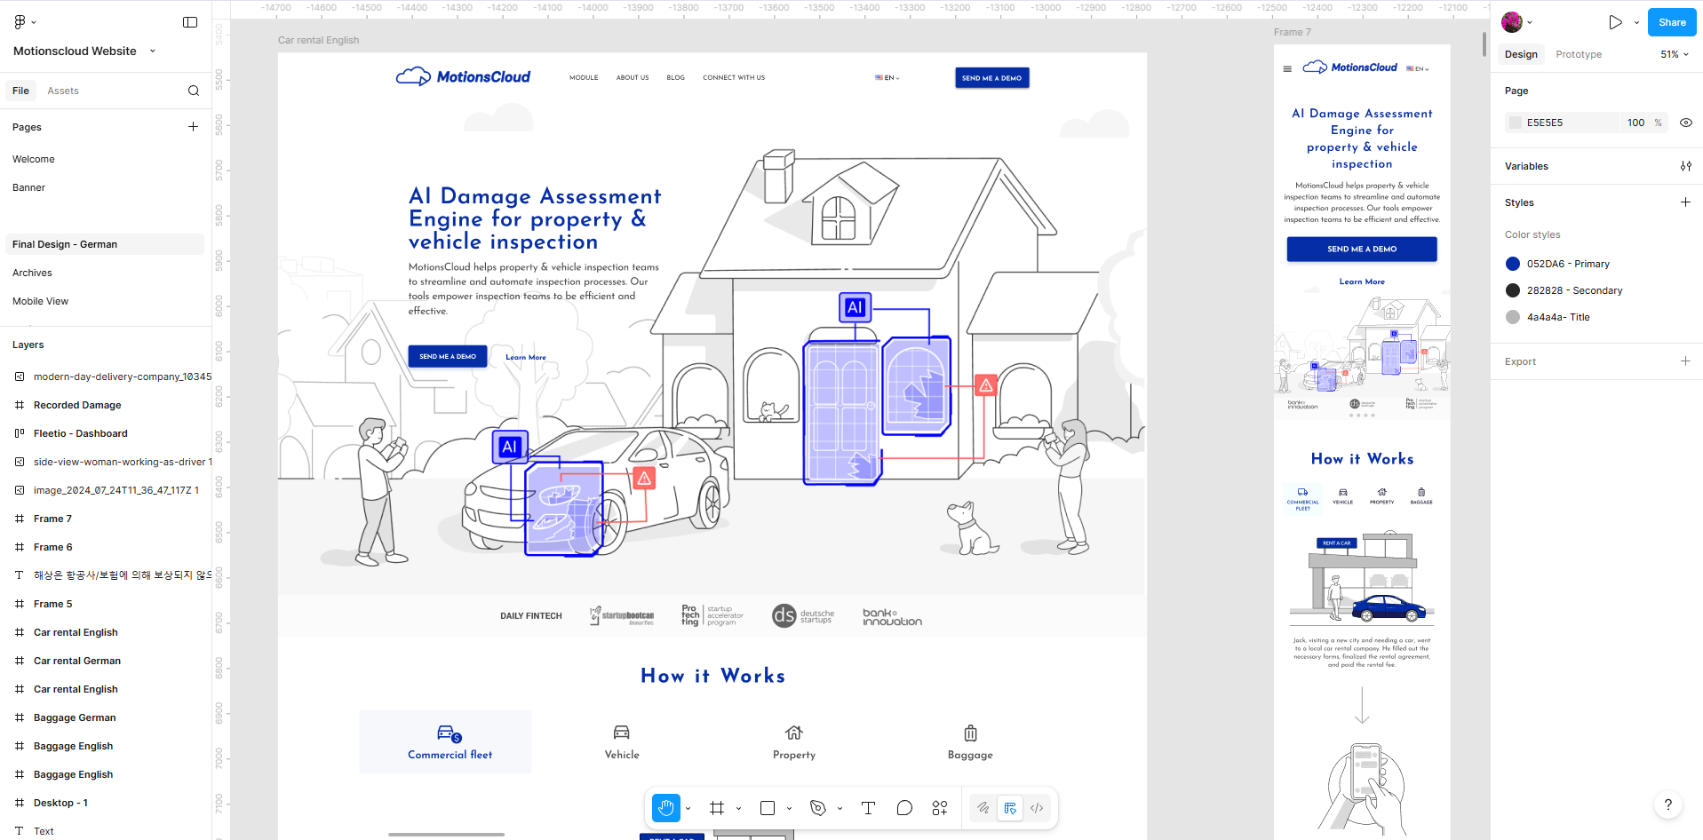Select the Frame tool in the toolbar
This screenshot has height=840, width=1703.
[717, 808]
